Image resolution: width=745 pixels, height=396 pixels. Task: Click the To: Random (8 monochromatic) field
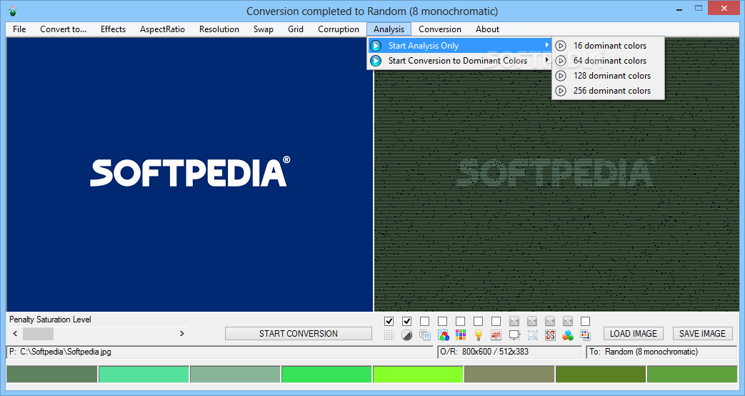(661, 352)
